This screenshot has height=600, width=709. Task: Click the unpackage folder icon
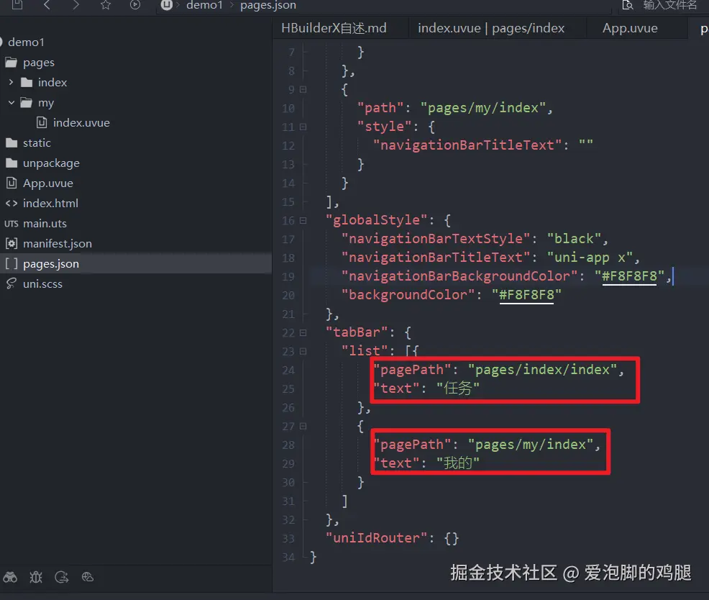coord(12,163)
